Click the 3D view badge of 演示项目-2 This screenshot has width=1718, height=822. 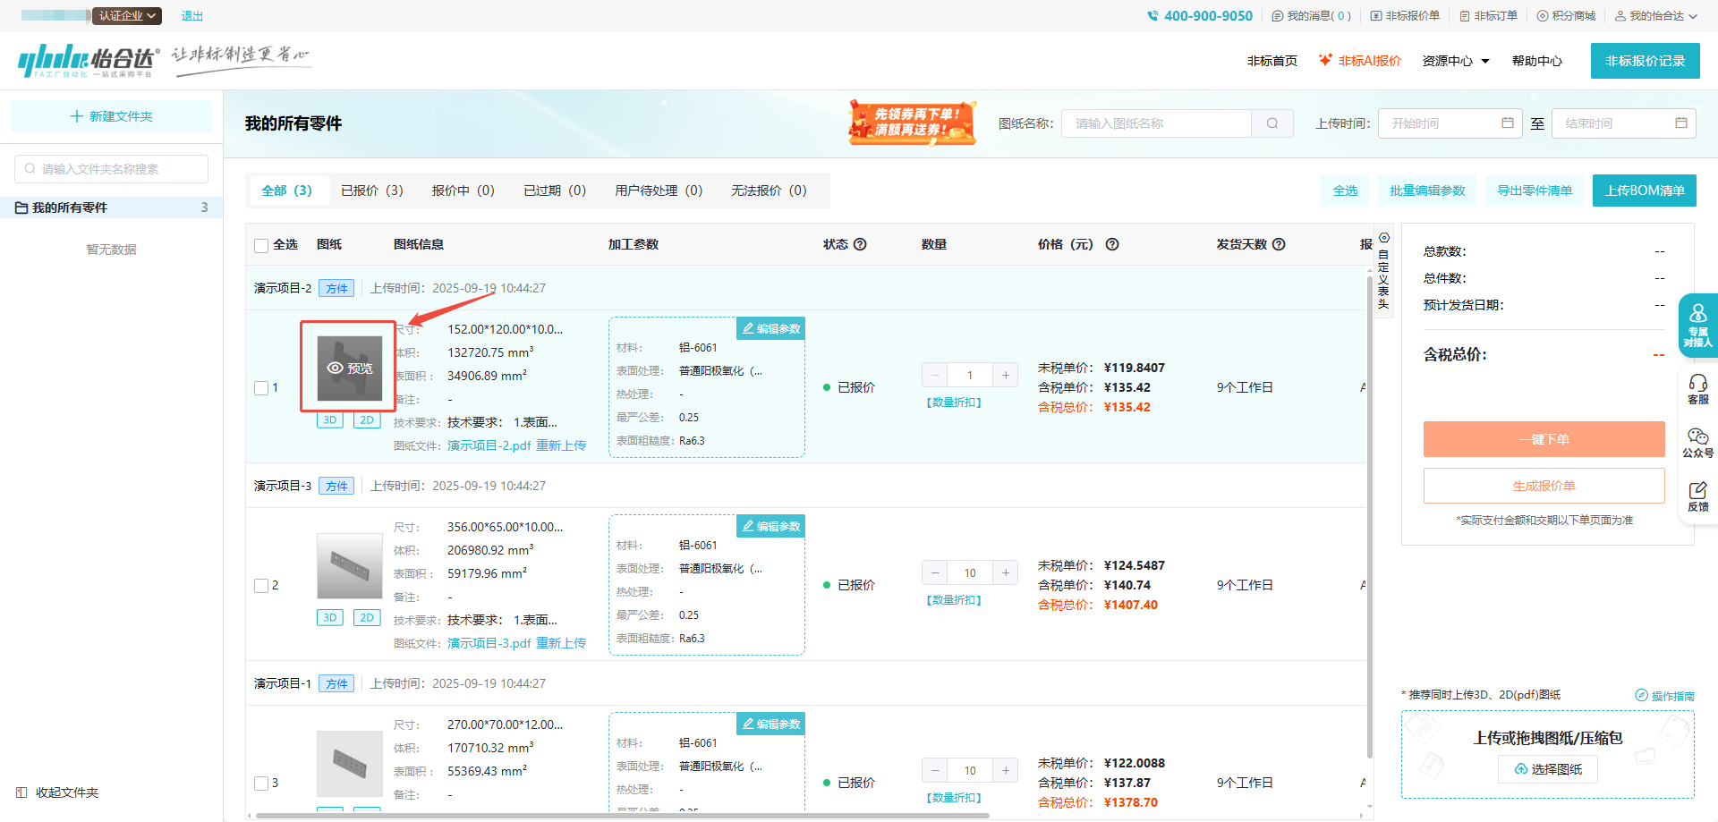330,420
